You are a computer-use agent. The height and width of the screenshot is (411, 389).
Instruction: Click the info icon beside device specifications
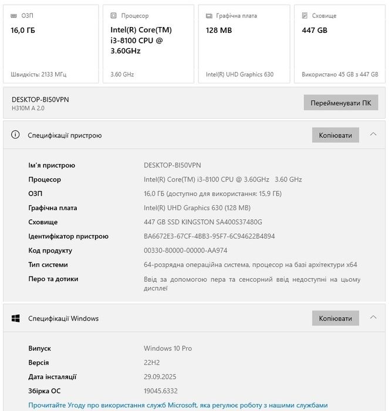16,135
